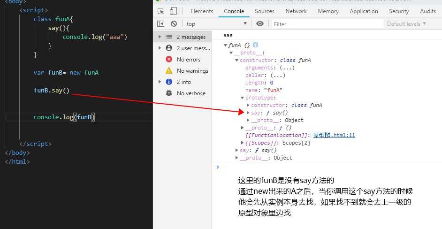Open the Memory tab
The image size is (442, 229).
(x=328, y=11)
